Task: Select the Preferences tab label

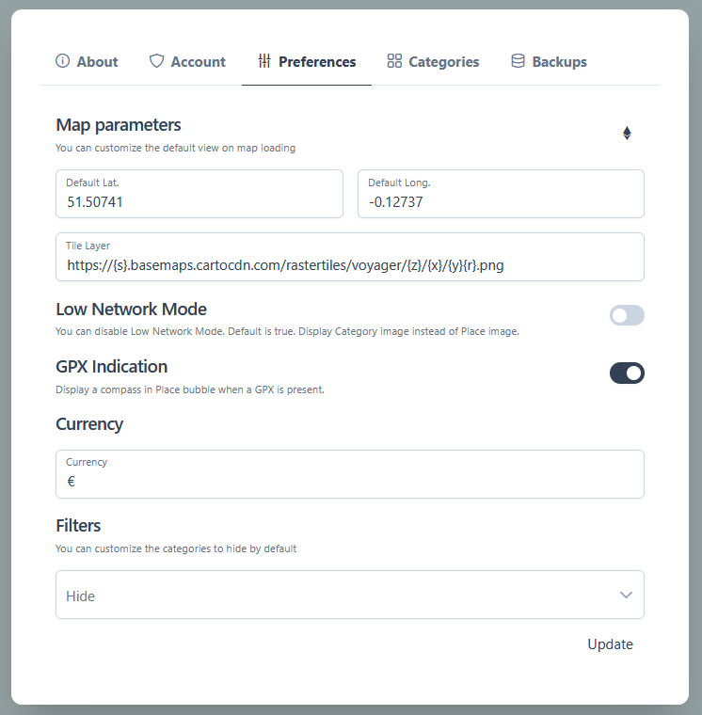Action: tap(317, 62)
